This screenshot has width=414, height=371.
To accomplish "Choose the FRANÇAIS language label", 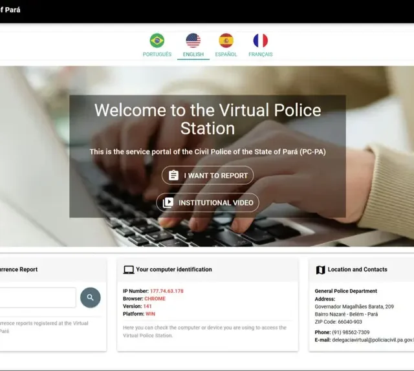I will pyautogui.click(x=260, y=54).
